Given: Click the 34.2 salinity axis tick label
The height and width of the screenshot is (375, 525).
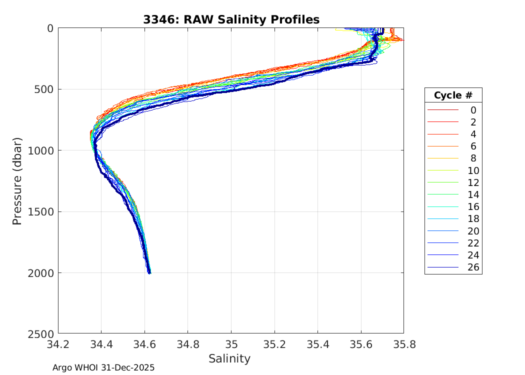Looking at the screenshot, I should pos(58,344).
